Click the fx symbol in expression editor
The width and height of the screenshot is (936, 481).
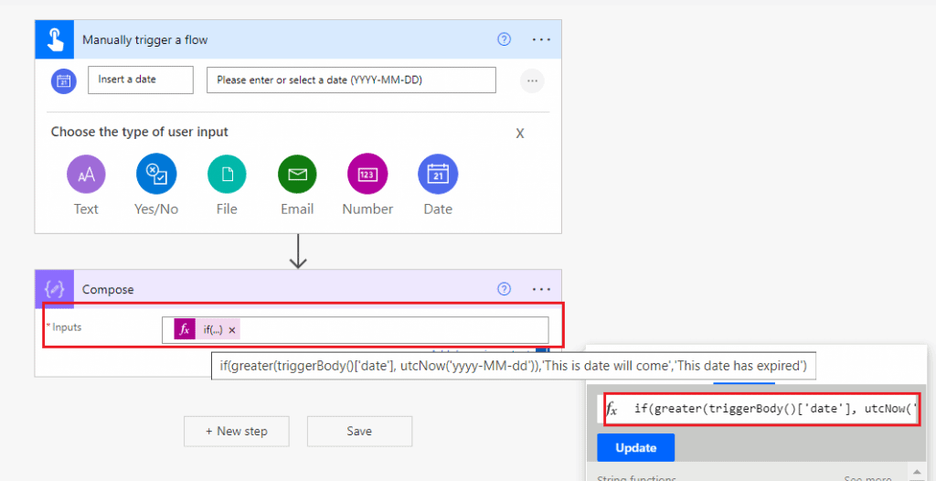tap(612, 410)
